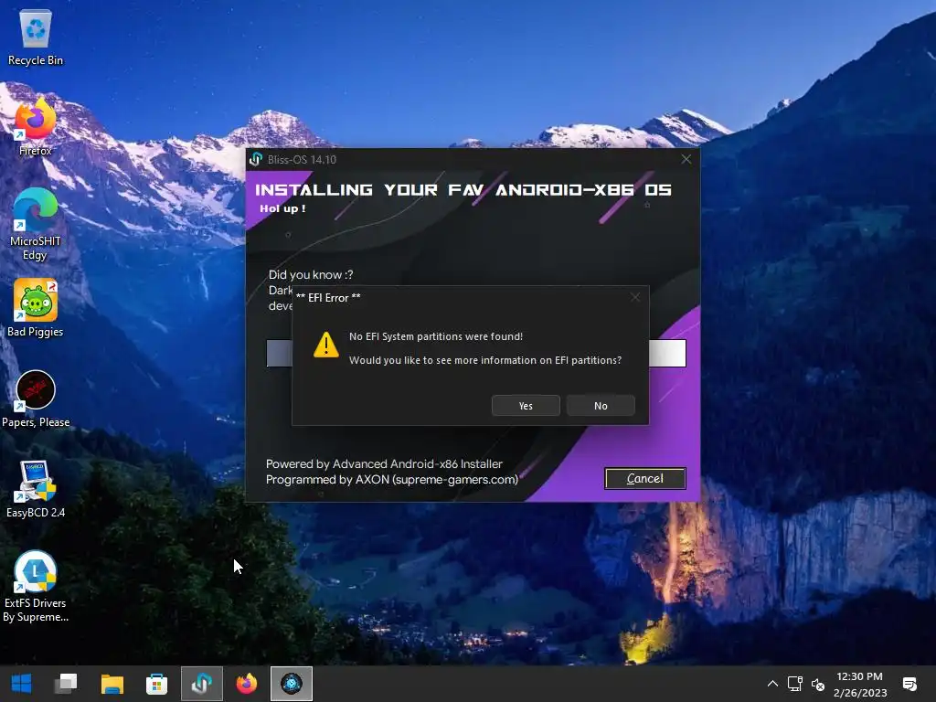
Task: Open File Explorer from the taskbar
Action: point(112,684)
